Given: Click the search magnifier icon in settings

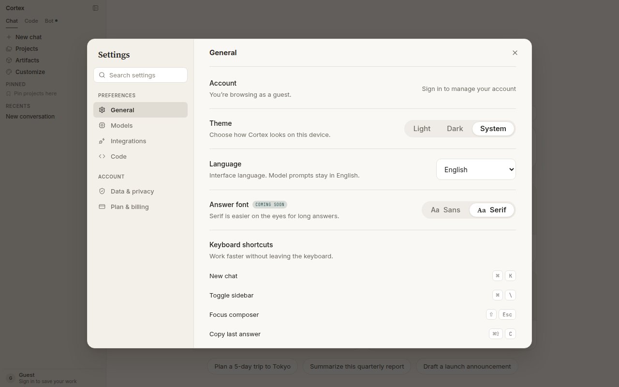Looking at the screenshot, I should click(x=102, y=75).
